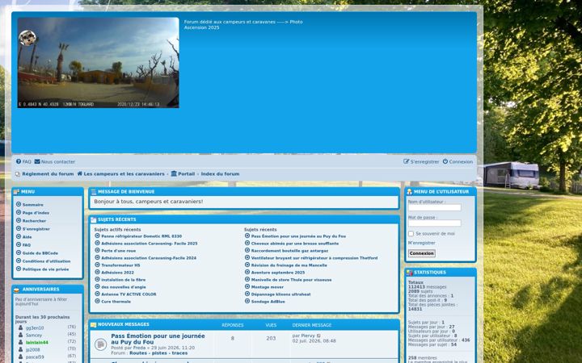Viewport: 582px width, 363px height.
Task: Click the Mot de passe input field
Action: pyautogui.click(x=435, y=223)
